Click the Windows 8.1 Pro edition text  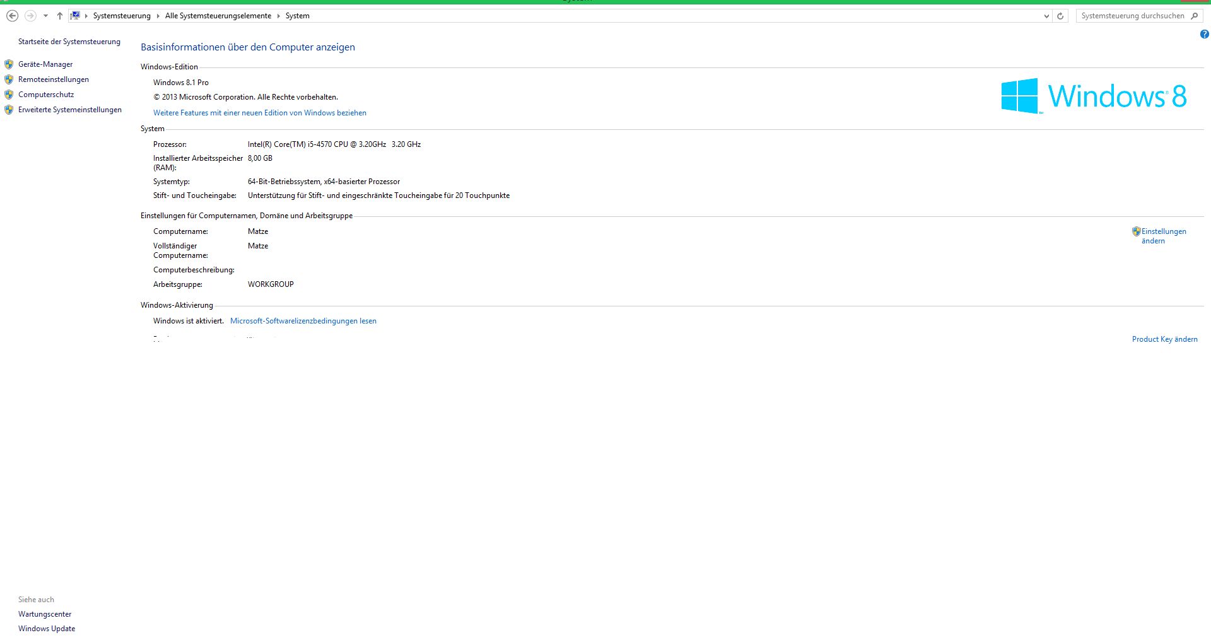pos(181,83)
